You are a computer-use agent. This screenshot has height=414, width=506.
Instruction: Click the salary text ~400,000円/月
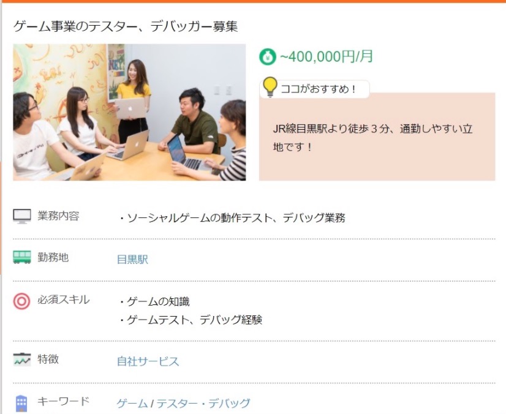click(x=327, y=56)
